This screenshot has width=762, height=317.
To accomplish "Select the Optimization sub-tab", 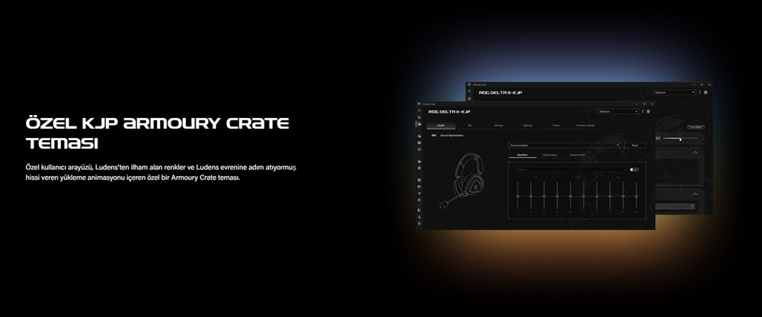I will point(549,155).
